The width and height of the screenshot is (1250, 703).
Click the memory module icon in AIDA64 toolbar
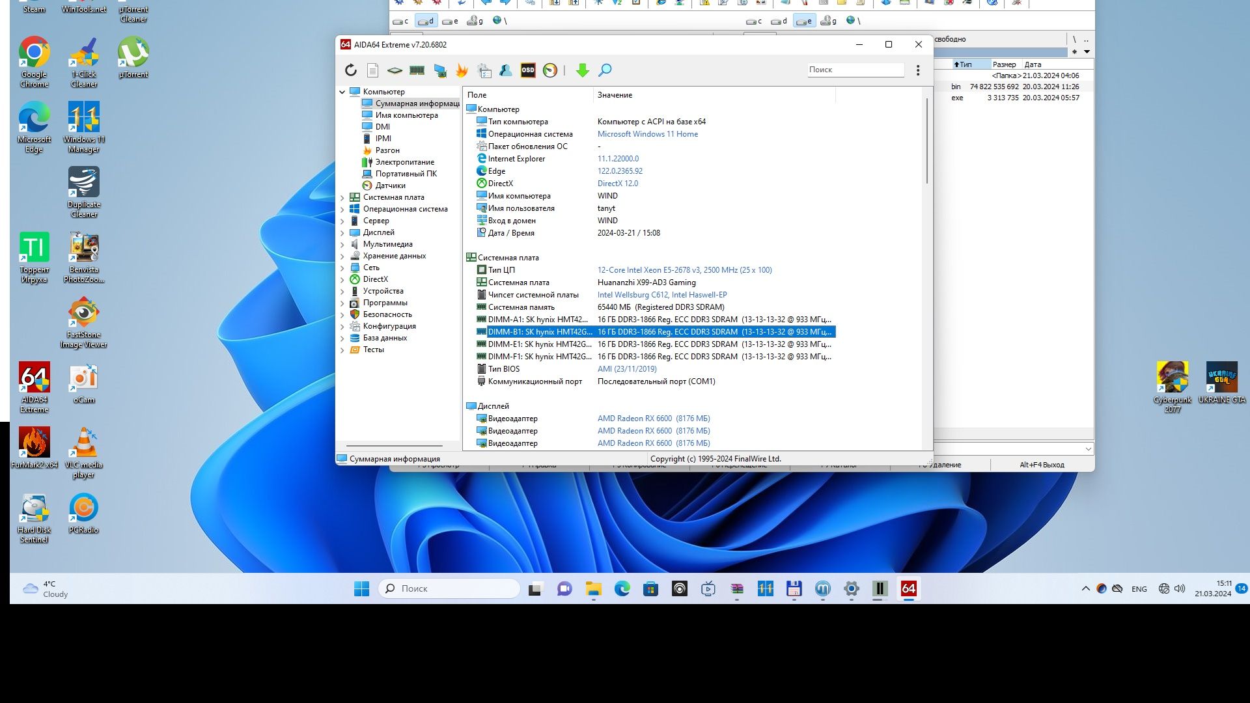(x=417, y=70)
